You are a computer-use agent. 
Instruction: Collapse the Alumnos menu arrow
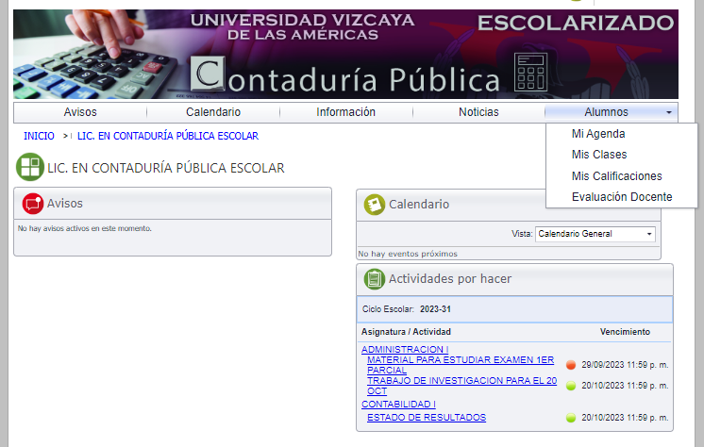pos(669,112)
